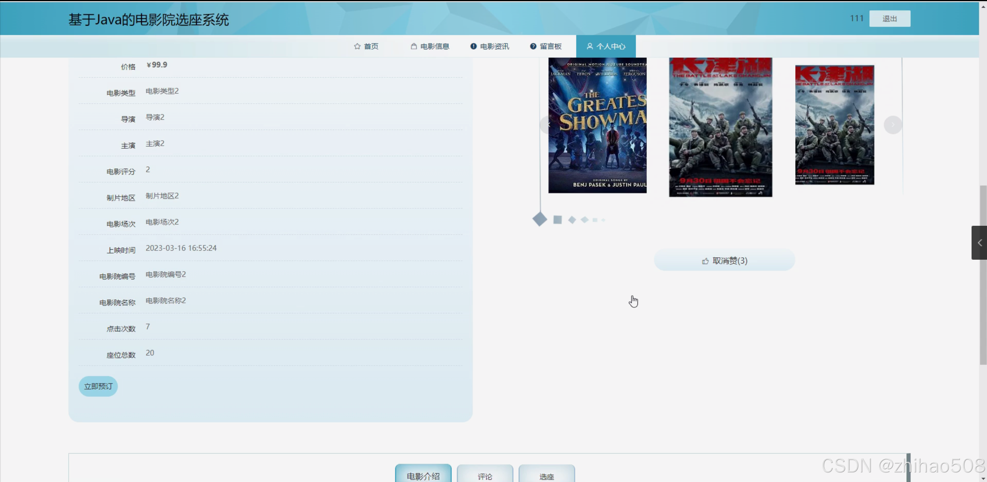Open the 选座 tab

click(x=546, y=476)
